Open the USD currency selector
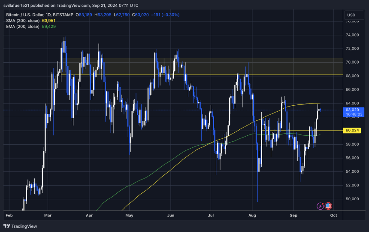This screenshot has width=369, height=232. pyautogui.click(x=351, y=15)
